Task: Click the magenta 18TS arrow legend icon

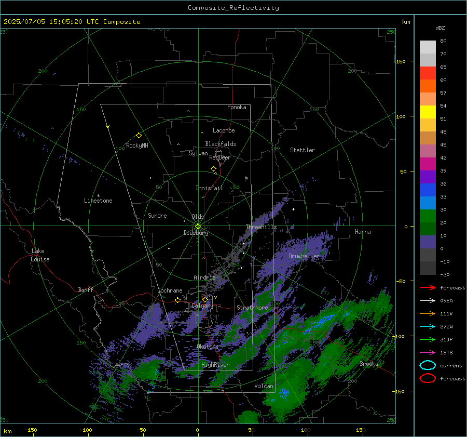Action: [428, 353]
